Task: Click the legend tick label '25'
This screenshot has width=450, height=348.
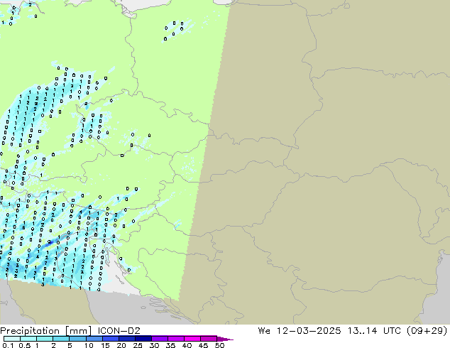Action: [x=138, y=345]
